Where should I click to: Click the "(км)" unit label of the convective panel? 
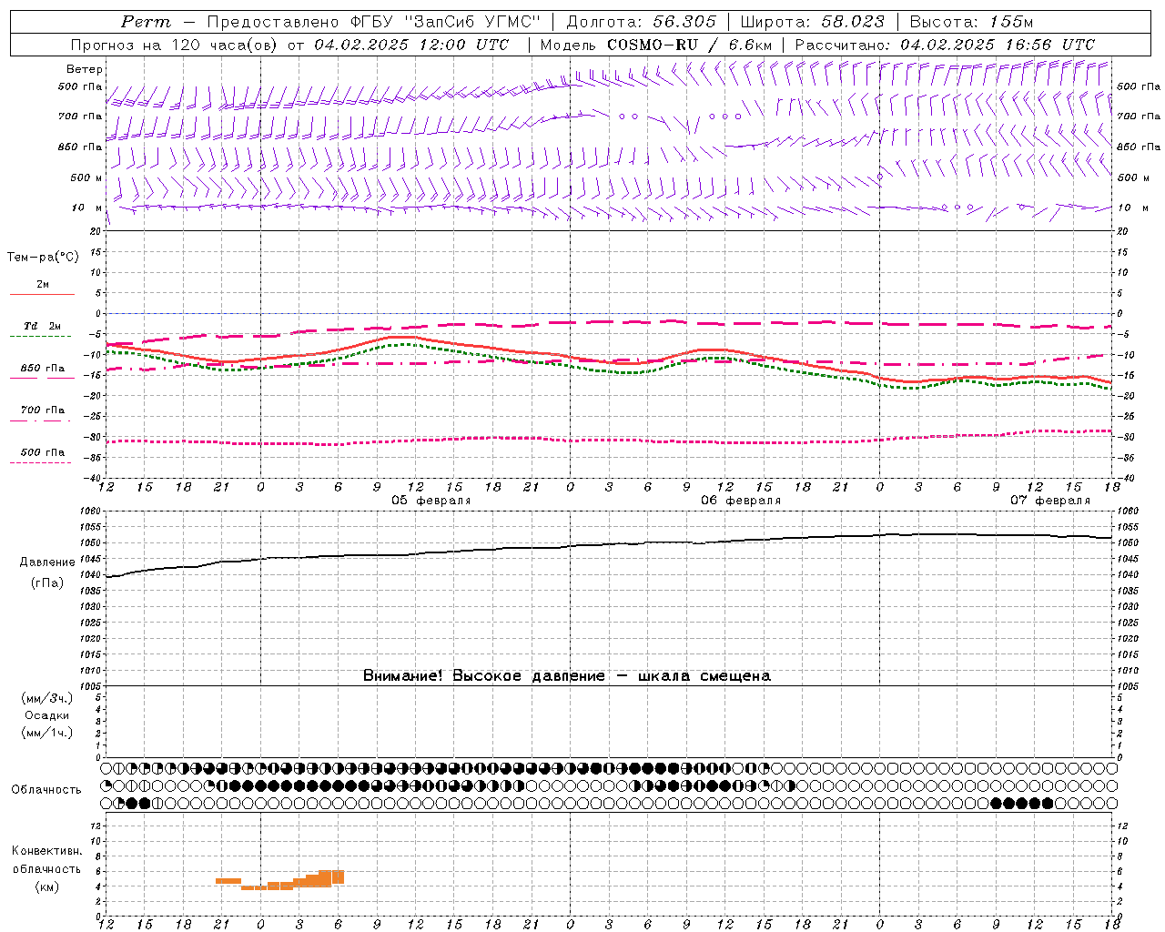(47, 886)
